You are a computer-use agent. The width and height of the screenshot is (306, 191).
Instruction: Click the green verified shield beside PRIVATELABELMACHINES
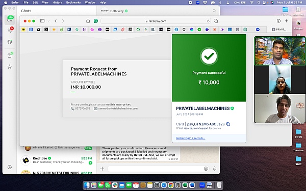tap(232, 108)
